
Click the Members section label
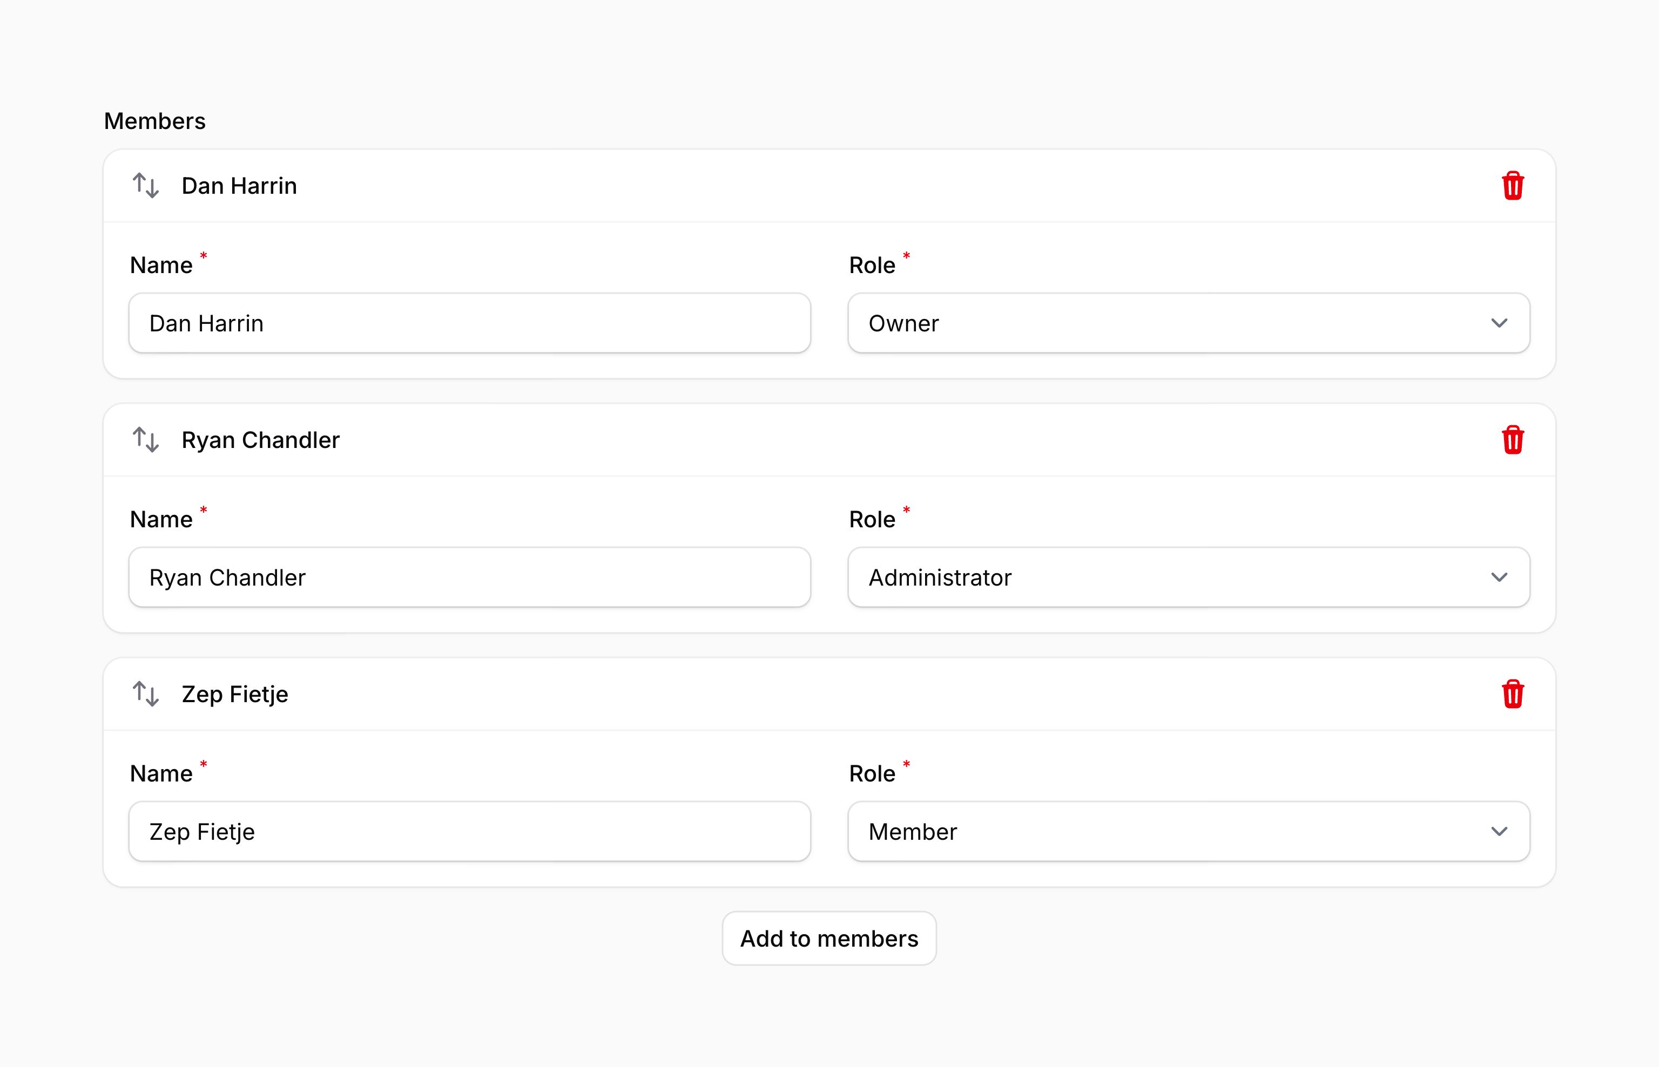154,121
